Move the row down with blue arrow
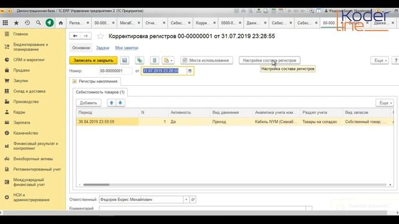 coord(120,103)
